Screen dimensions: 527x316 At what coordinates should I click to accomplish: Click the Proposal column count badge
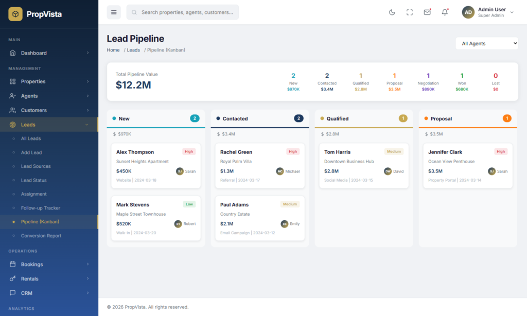(507, 118)
